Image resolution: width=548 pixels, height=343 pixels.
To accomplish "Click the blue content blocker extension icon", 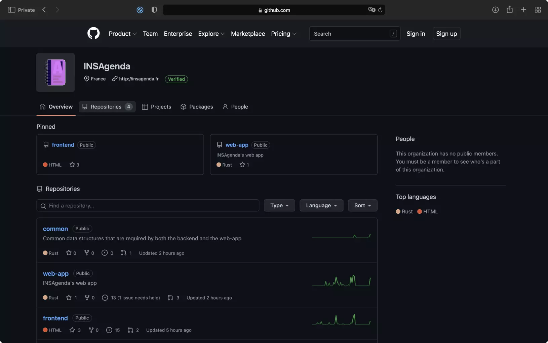I will tap(140, 10).
